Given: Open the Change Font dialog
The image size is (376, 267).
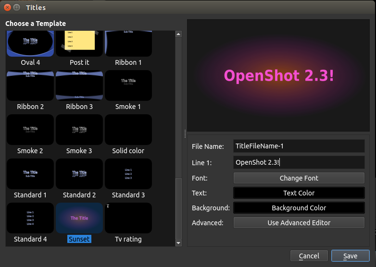Looking at the screenshot, I should pos(299,178).
